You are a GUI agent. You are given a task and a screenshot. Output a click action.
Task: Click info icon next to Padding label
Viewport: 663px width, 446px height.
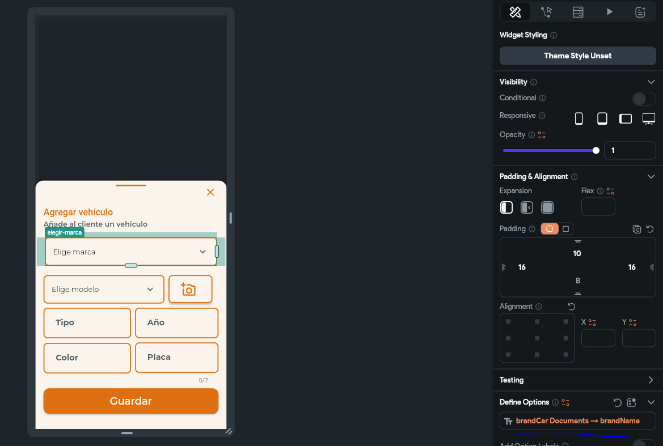point(532,229)
